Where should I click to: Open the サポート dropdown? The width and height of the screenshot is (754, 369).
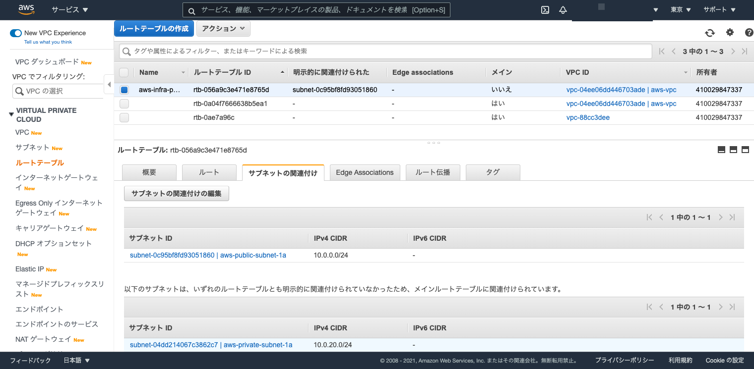click(719, 10)
